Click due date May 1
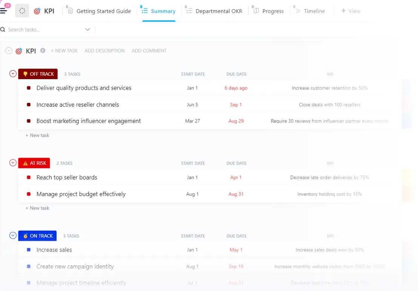The width and height of the screenshot is (418, 291). [236, 250]
